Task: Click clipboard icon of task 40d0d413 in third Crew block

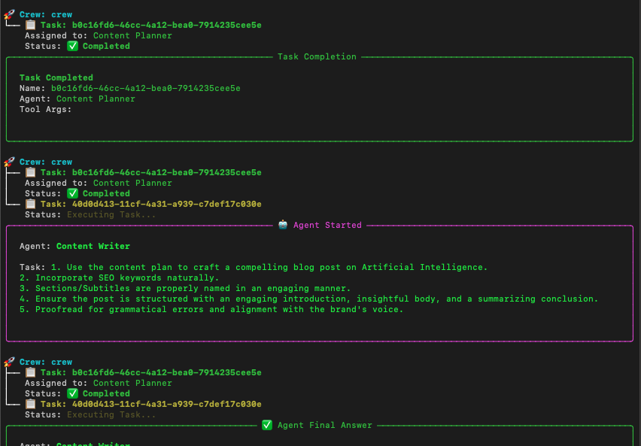Action: (31, 404)
